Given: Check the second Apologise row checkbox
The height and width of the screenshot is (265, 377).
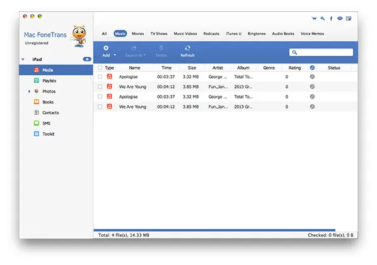Looking at the screenshot, I should point(100,97).
